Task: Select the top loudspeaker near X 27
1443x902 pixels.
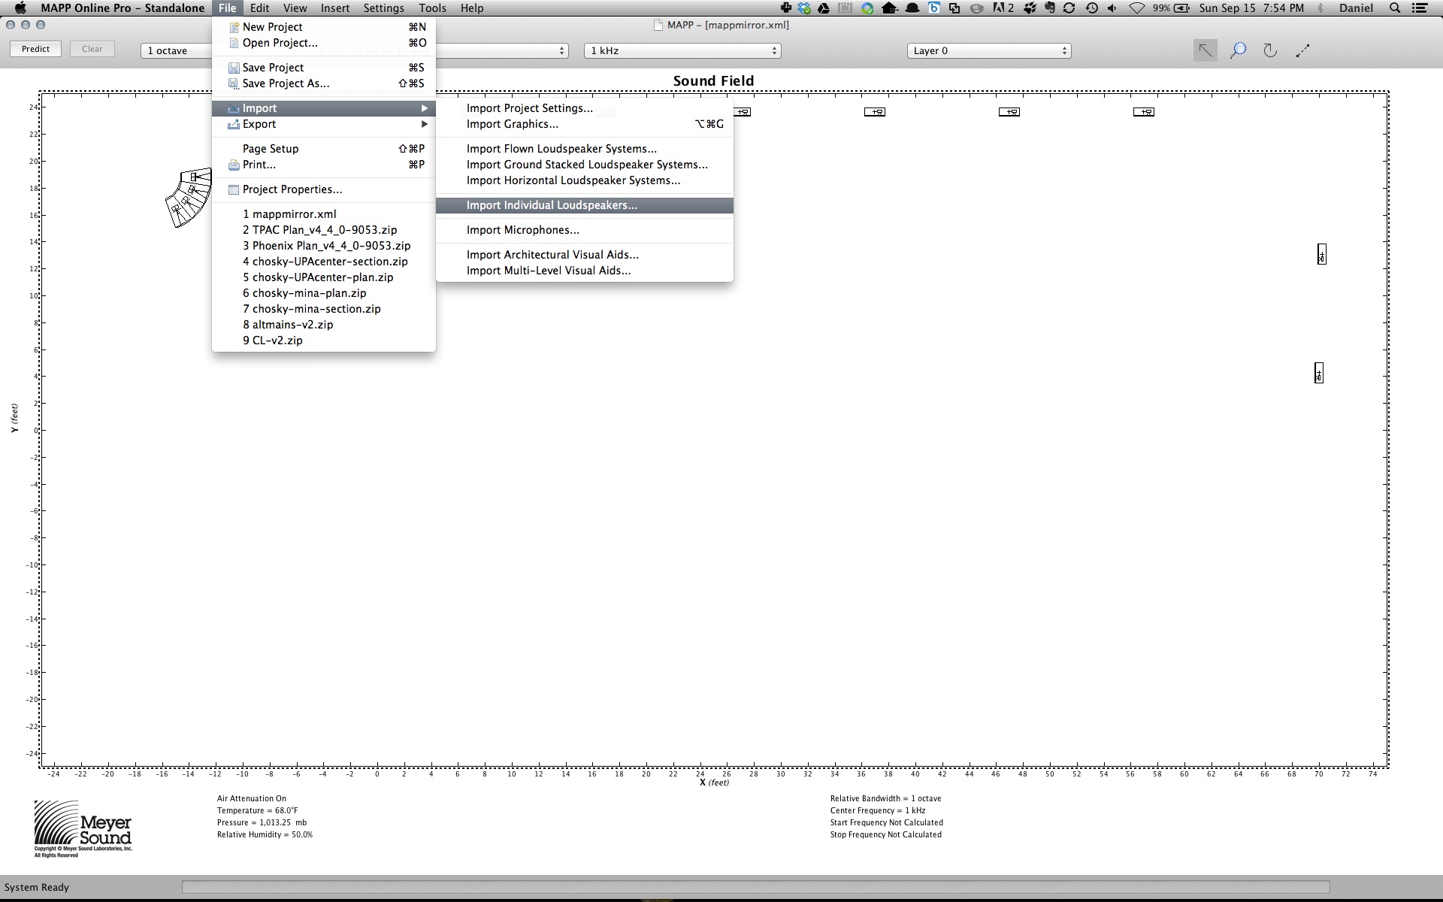Action: [741, 112]
